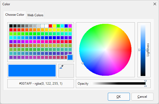Choose top-row green swatch between yellow and cyan
Image resolution: width=159 pixels, height=104 pixels.
tap(58, 26)
